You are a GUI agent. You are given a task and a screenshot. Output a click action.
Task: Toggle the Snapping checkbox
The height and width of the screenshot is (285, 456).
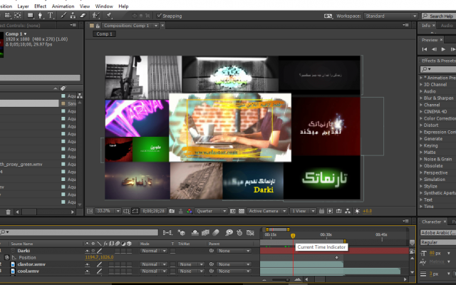click(x=159, y=16)
